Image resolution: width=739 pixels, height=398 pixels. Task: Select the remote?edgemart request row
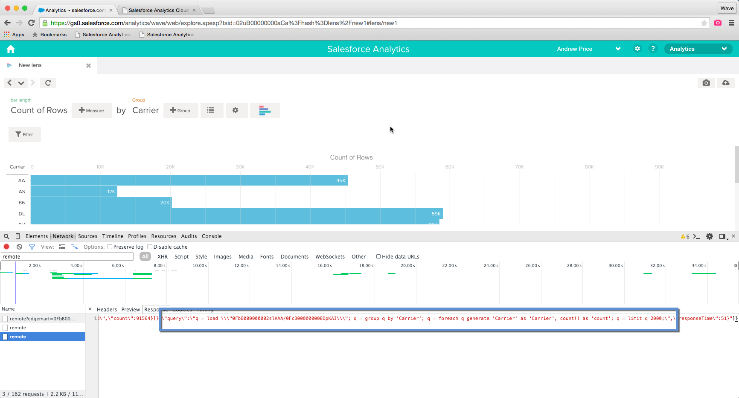coord(42,319)
